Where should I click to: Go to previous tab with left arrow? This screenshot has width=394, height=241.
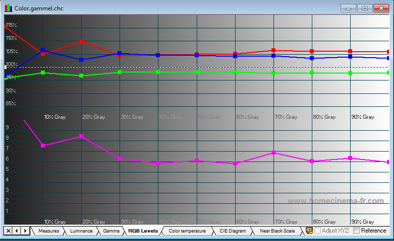click(17, 231)
